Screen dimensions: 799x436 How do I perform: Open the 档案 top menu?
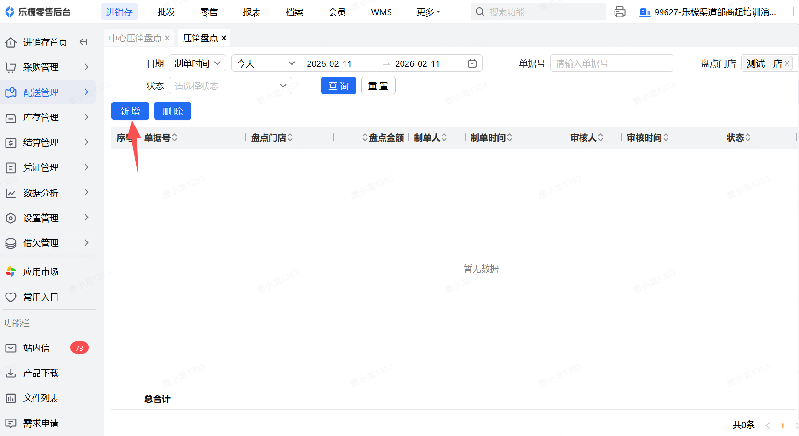point(294,12)
